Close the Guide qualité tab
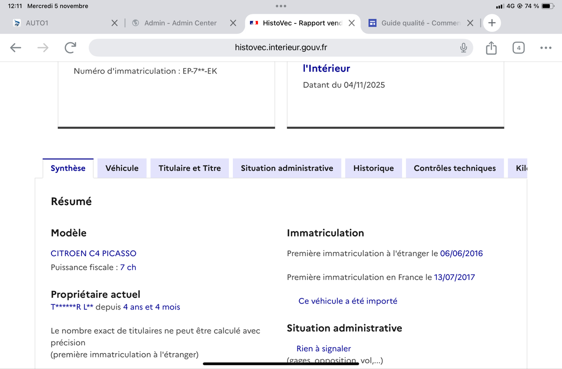This screenshot has width=562, height=369. [x=471, y=23]
